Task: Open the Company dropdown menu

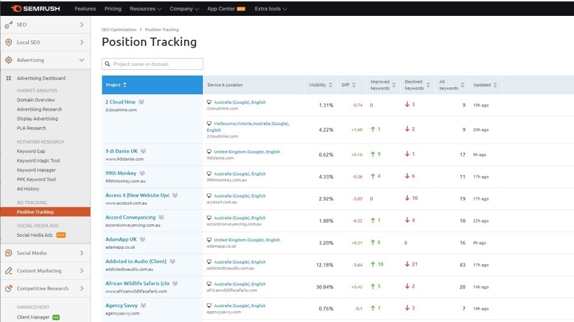Action: pos(184,9)
